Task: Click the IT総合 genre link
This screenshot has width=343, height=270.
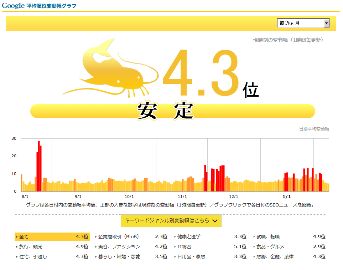Action: tap(184, 246)
